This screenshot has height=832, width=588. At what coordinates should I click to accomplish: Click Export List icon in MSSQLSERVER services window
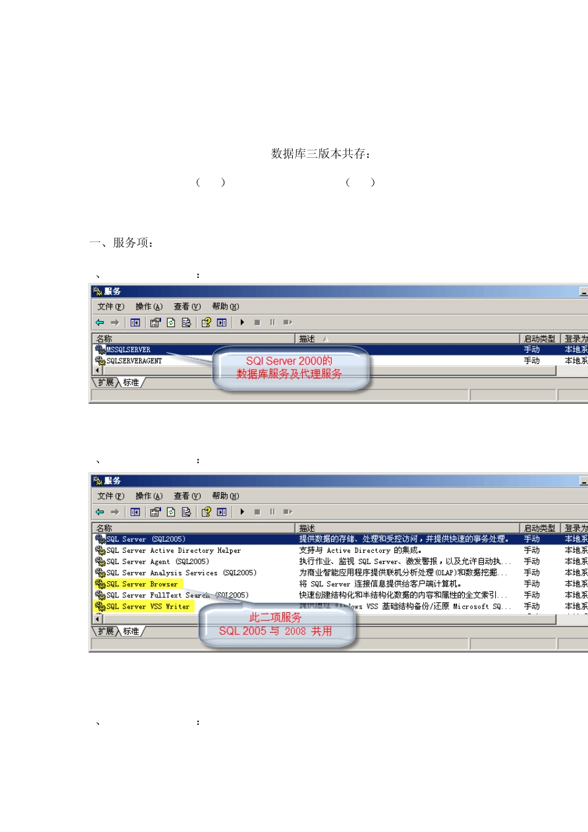click(186, 323)
